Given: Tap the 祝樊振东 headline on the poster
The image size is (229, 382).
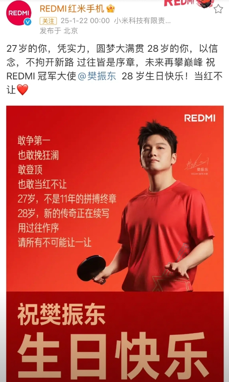Looking at the screenshot, I should pos(61,314).
